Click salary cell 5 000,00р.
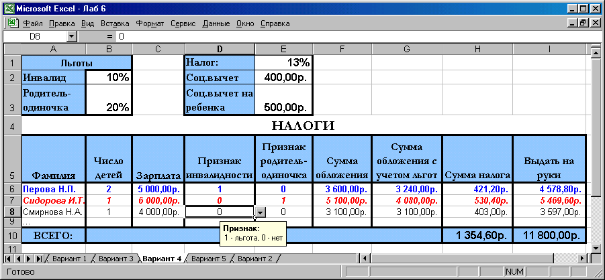This screenshot has width=605, height=280. point(158,189)
